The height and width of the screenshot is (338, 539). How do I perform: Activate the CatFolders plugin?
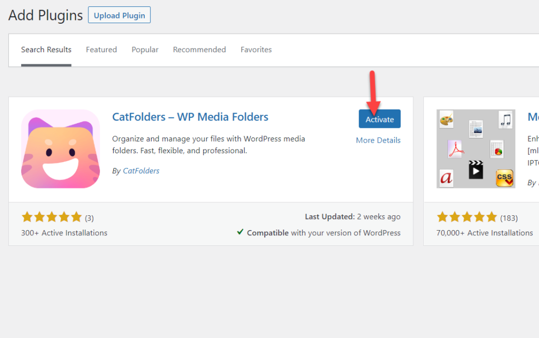tap(380, 119)
